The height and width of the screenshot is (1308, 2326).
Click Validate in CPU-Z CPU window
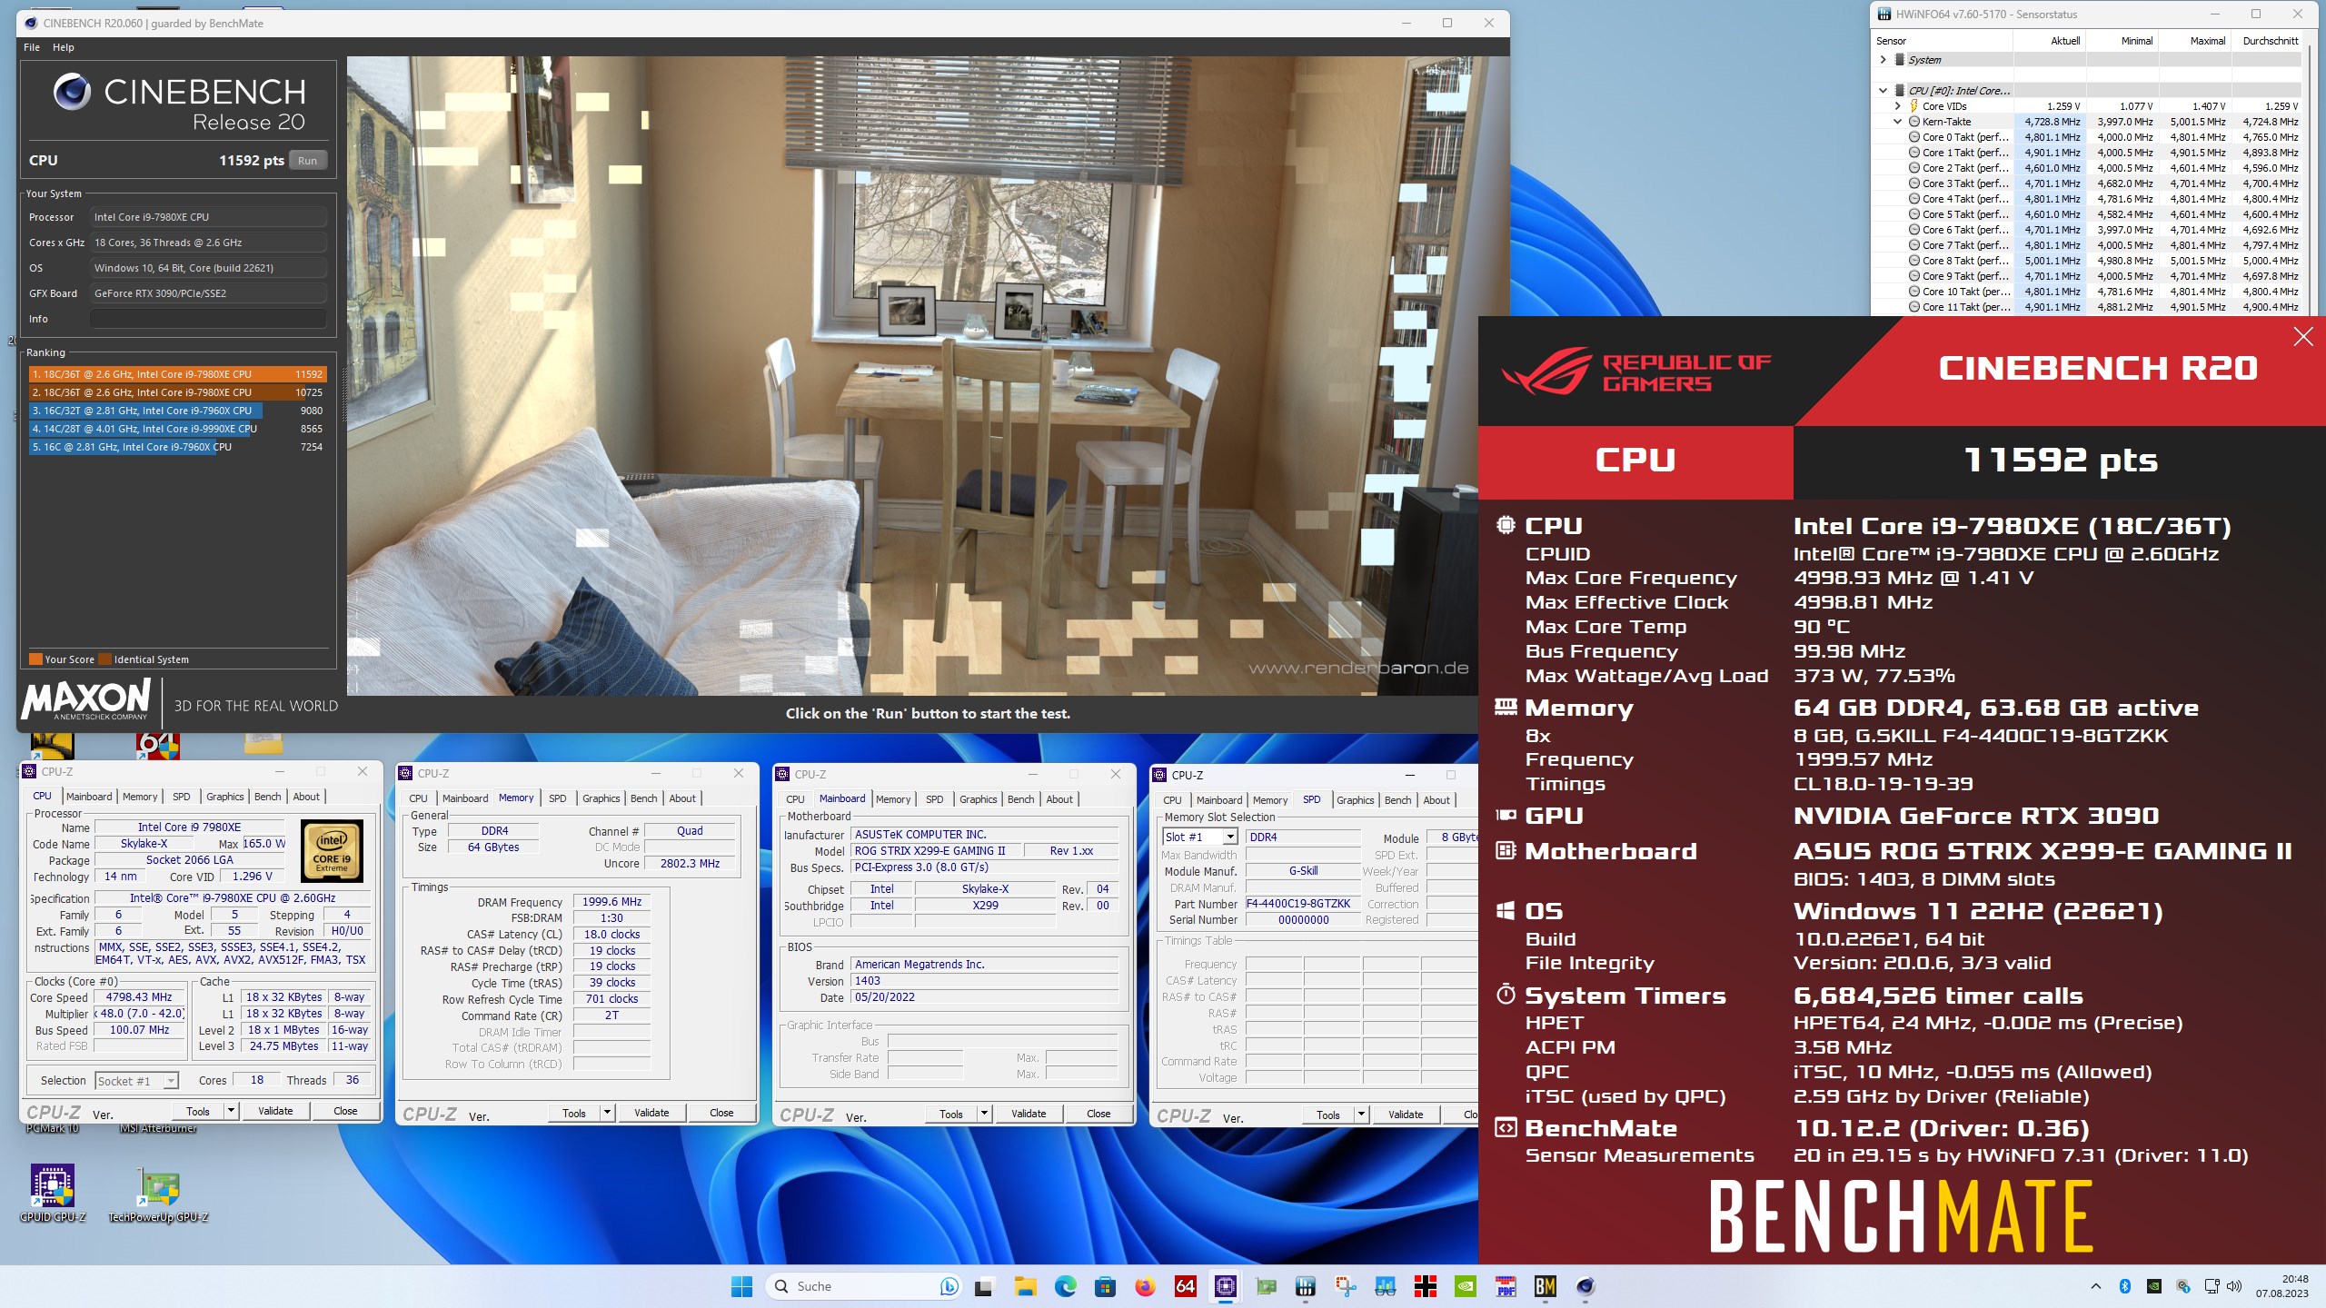(x=275, y=1111)
